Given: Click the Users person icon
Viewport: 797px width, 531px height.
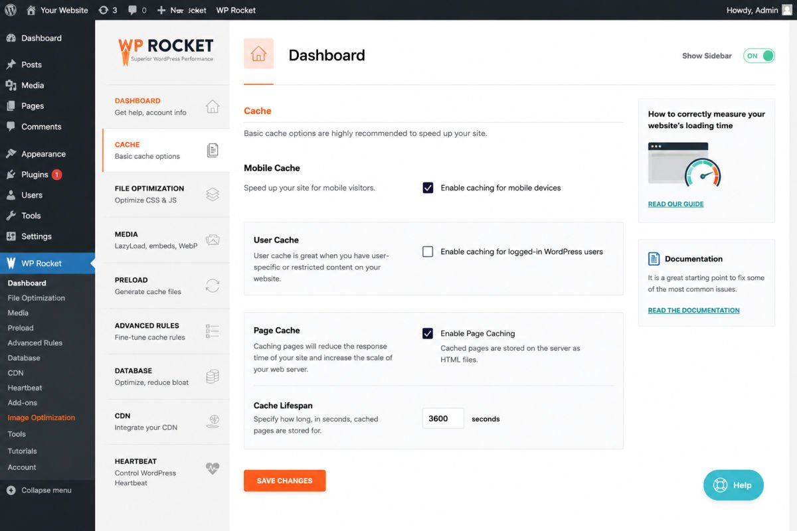Looking at the screenshot, I should pyautogui.click(x=11, y=195).
